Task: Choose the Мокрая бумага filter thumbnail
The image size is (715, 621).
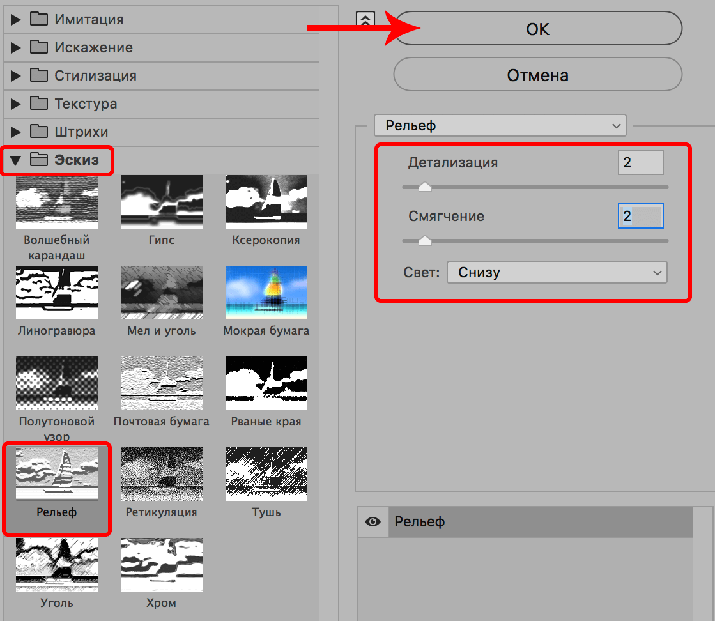Action: click(266, 292)
